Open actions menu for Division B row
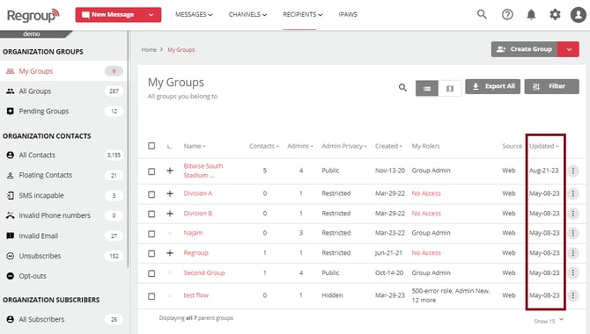This screenshot has width=590, height=334. [x=572, y=214]
